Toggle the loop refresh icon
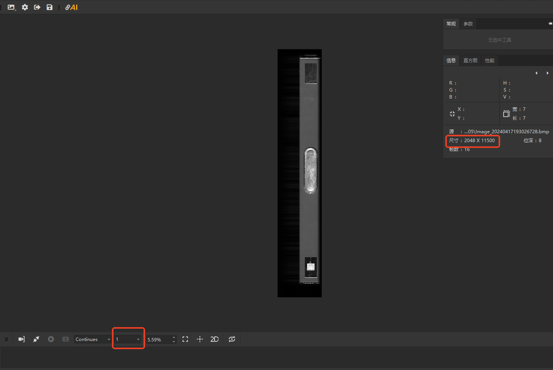 [x=232, y=339]
